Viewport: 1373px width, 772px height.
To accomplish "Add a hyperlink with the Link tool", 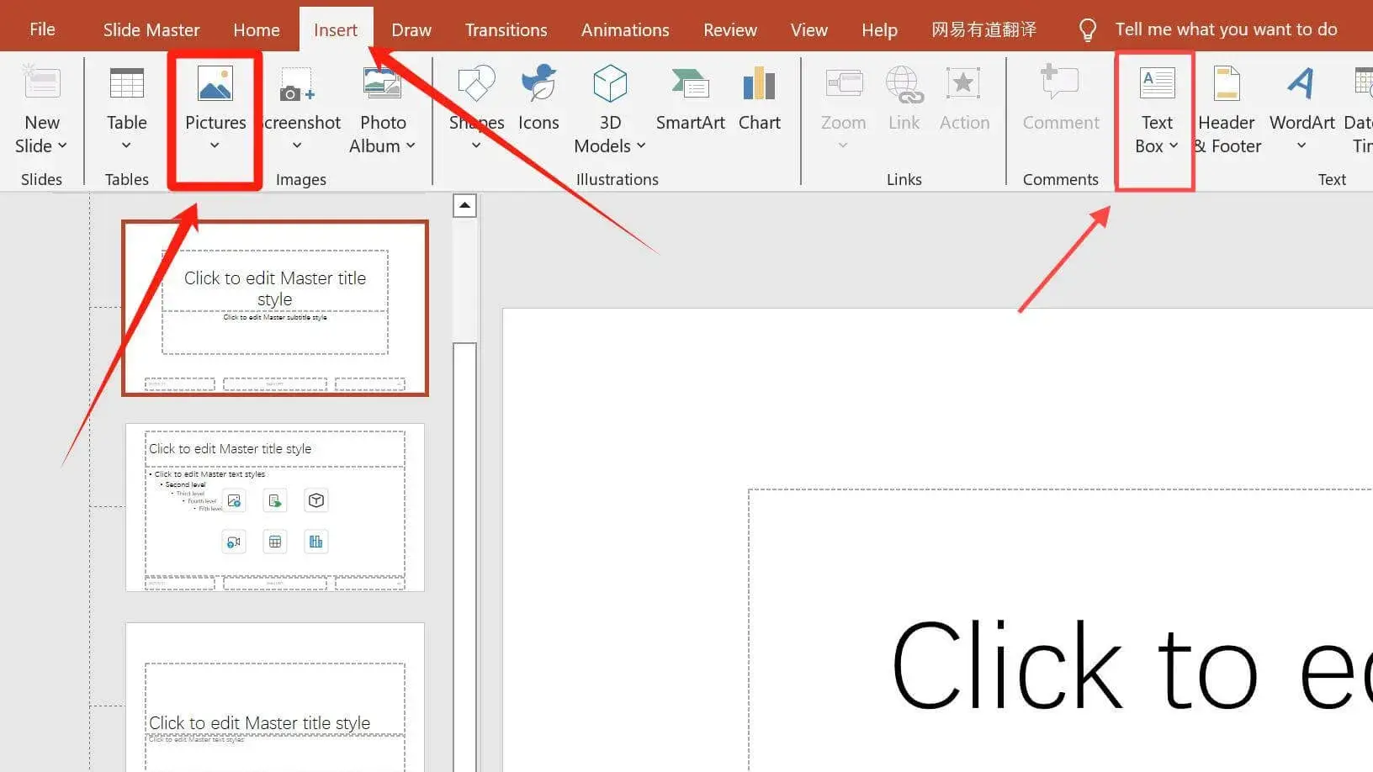I will (x=903, y=101).
